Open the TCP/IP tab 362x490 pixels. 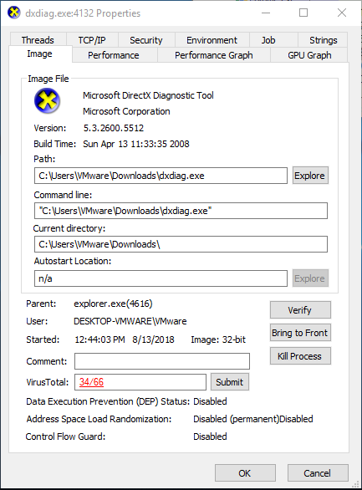point(92,39)
